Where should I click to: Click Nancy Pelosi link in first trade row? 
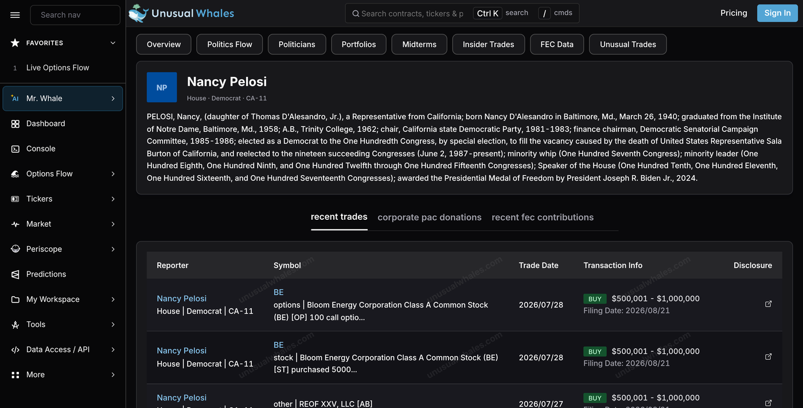181,298
